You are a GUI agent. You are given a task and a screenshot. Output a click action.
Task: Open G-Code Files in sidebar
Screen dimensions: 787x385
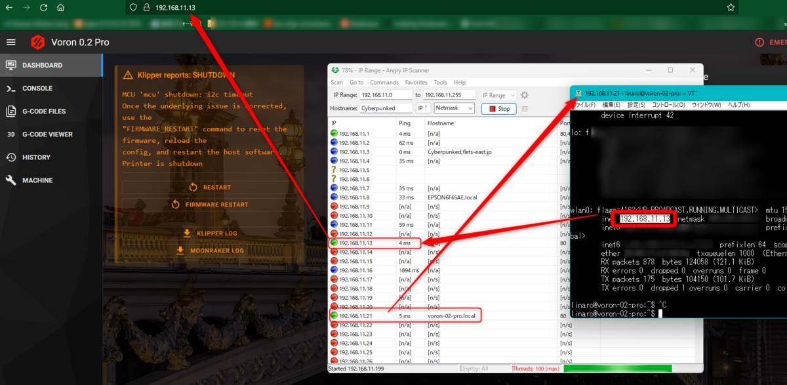(51, 111)
